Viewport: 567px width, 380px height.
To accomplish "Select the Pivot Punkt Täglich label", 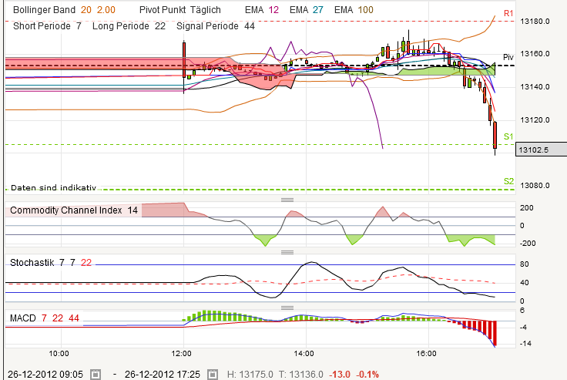I will [180, 10].
